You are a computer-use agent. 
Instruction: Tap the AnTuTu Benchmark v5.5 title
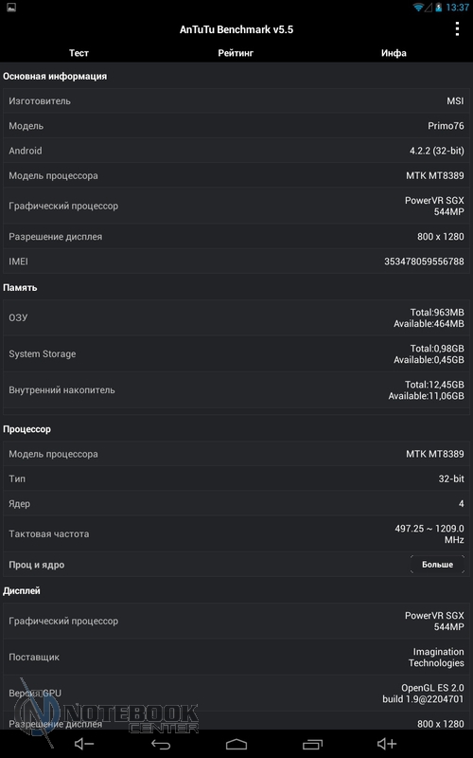pyautogui.click(x=236, y=29)
